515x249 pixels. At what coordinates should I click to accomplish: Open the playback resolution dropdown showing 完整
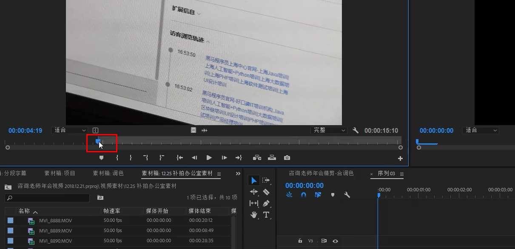[329, 130]
